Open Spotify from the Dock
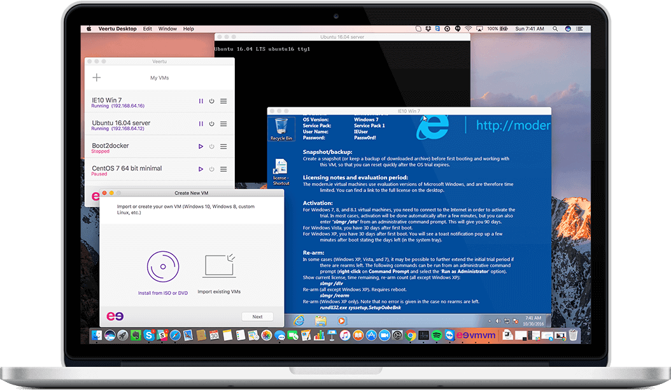The width and height of the screenshot is (671, 391). tap(437, 336)
